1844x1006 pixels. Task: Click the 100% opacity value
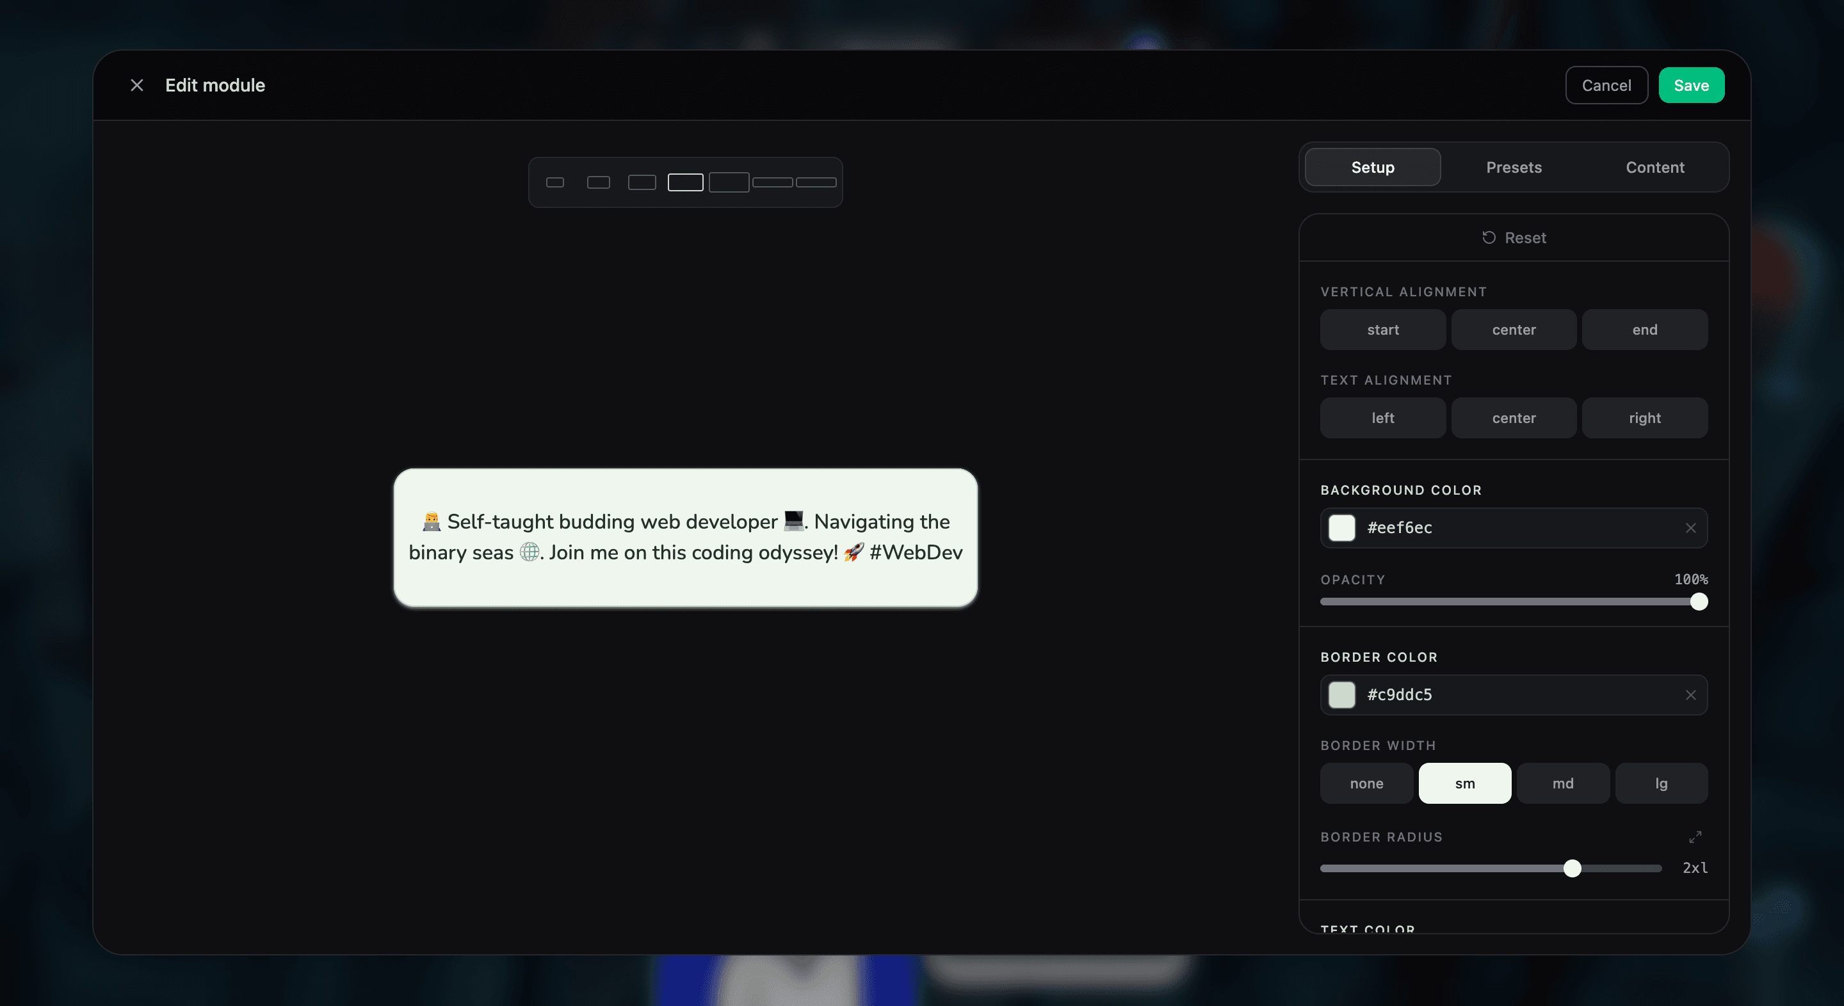(x=1690, y=580)
